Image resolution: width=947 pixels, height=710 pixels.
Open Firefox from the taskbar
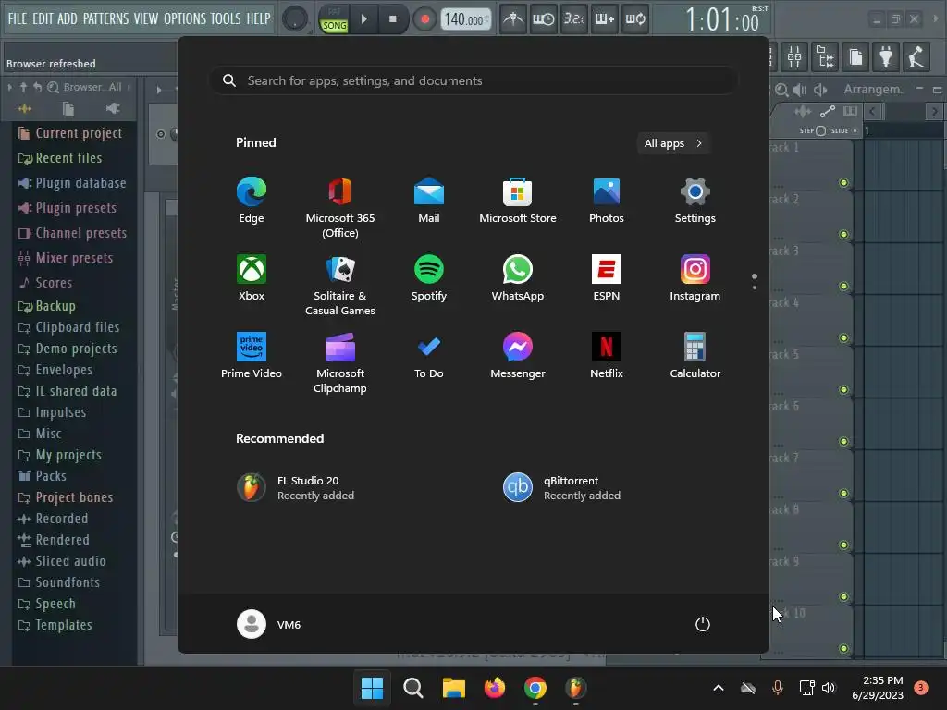tap(495, 688)
